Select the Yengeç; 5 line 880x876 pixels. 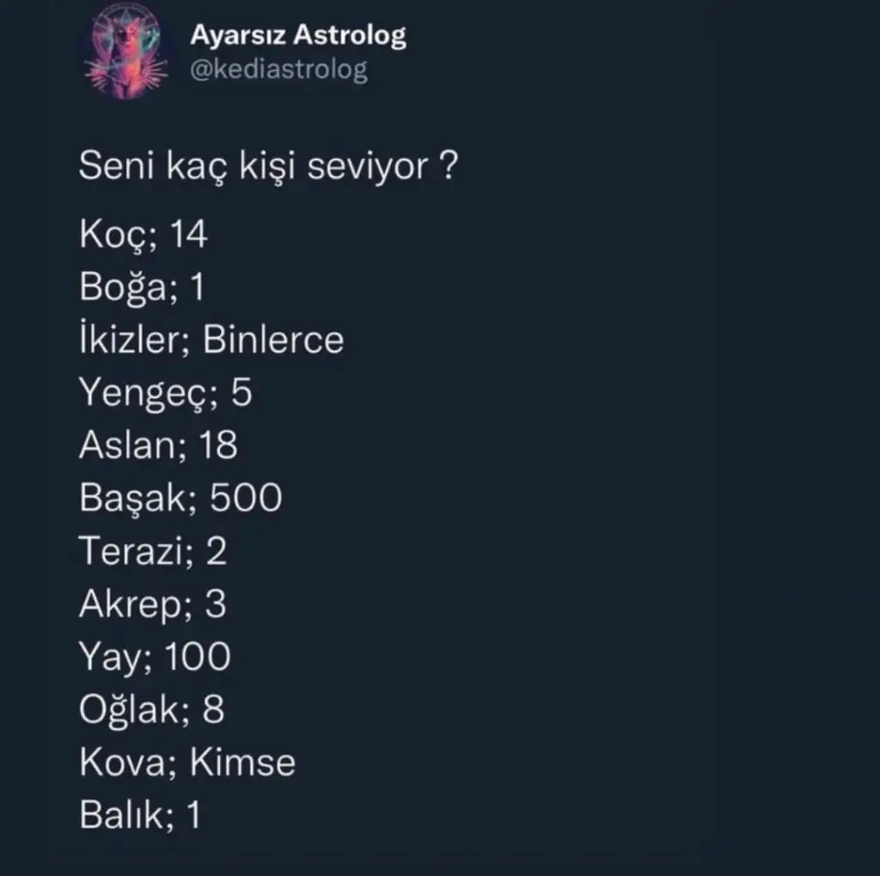[x=166, y=393]
